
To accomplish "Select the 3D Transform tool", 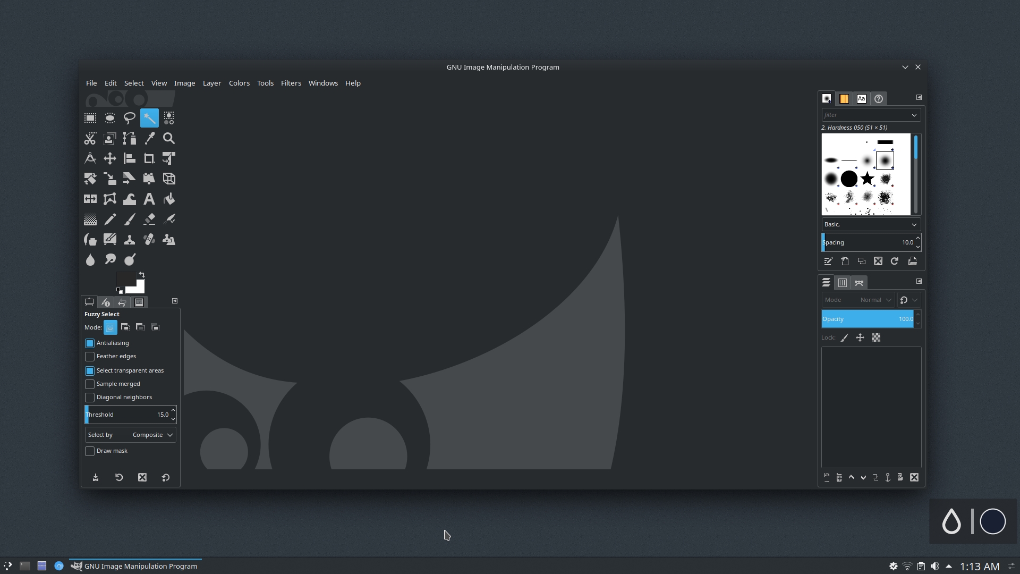I will click(169, 179).
